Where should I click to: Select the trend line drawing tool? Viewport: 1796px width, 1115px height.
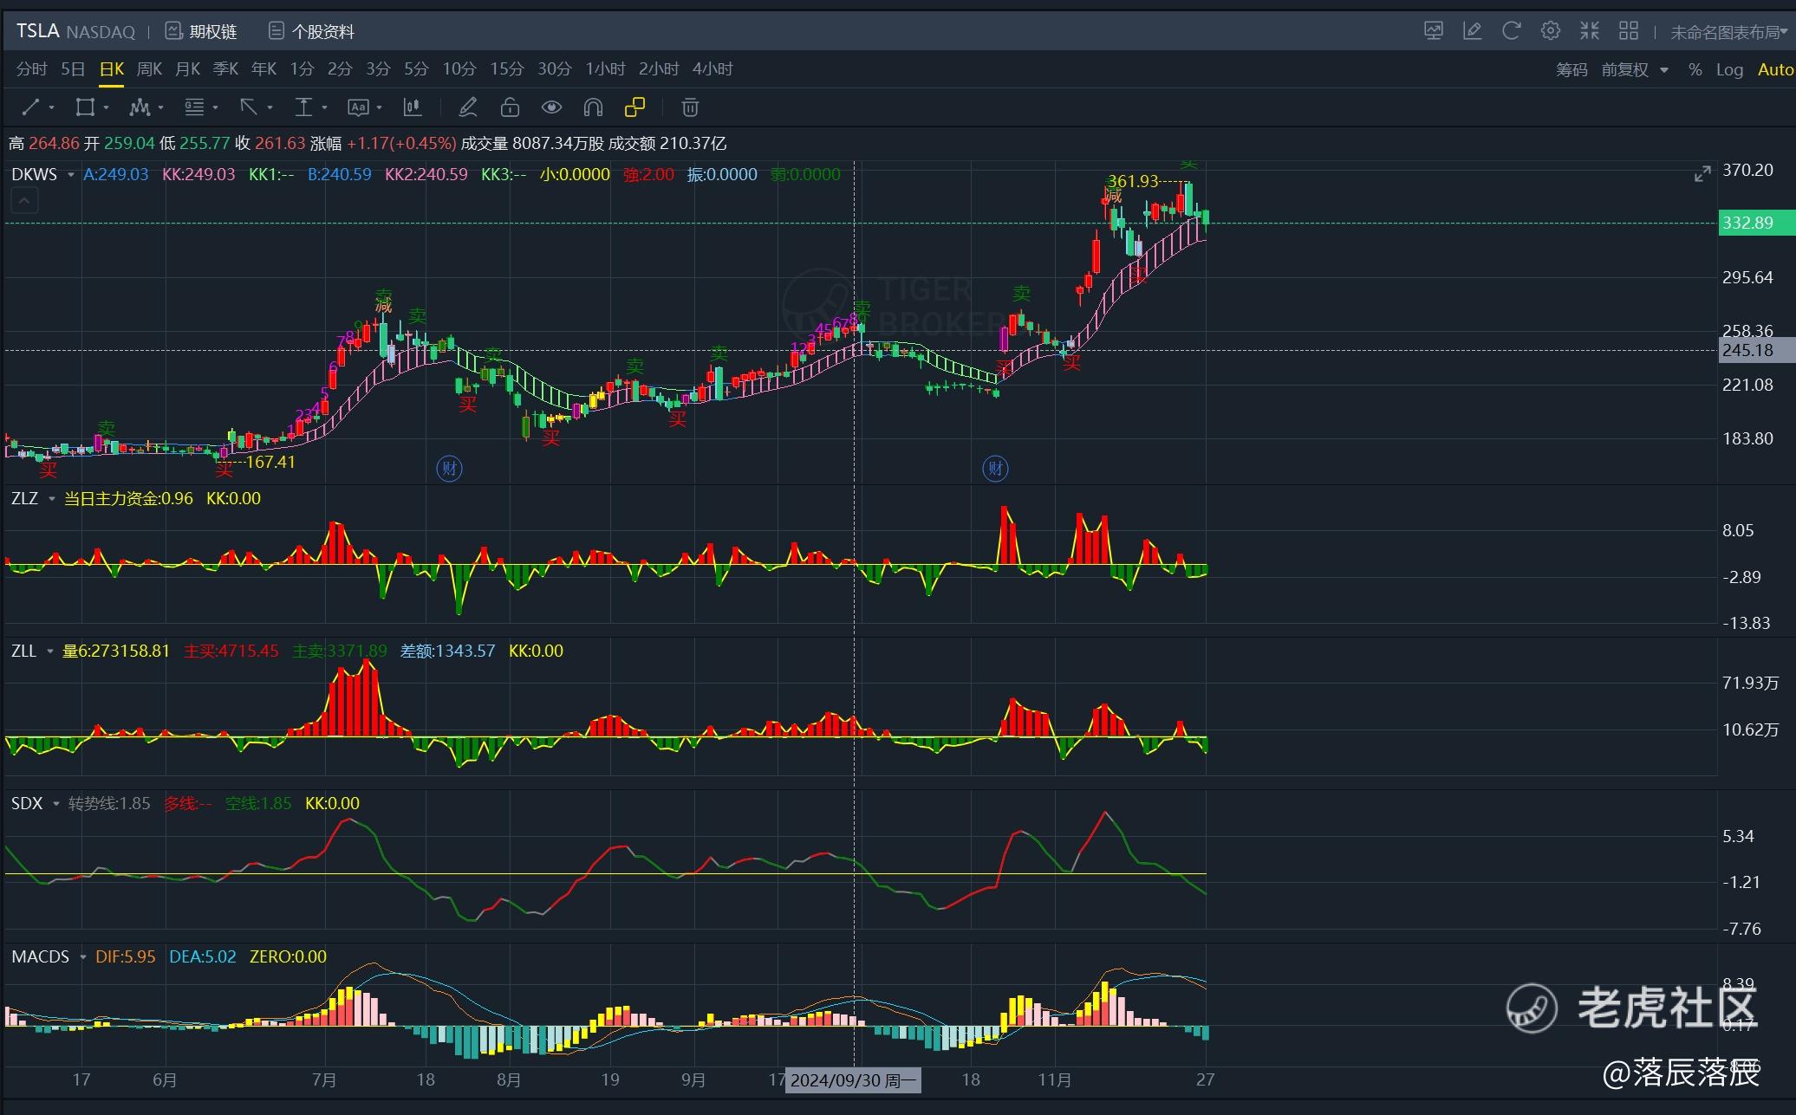click(x=30, y=107)
